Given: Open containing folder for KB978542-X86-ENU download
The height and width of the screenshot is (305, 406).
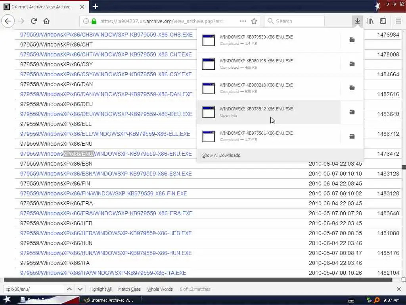Looking at the screenshot, I should (x=352, y=112).
